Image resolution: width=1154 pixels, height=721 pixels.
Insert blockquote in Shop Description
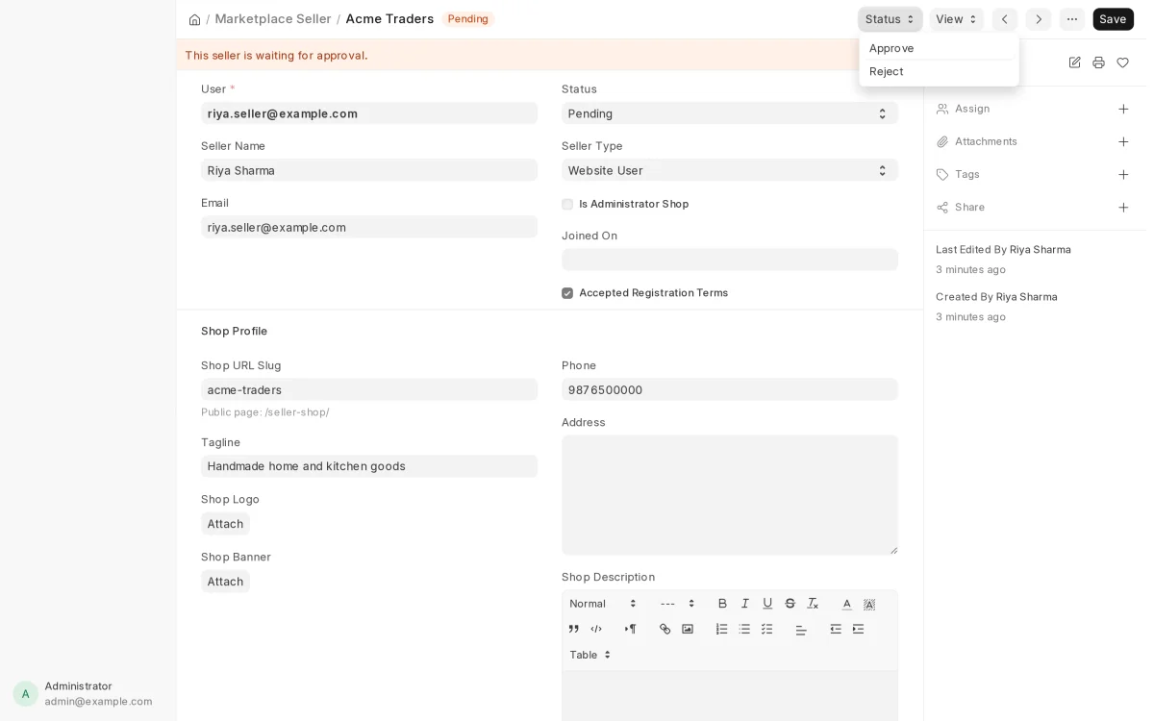574,629
